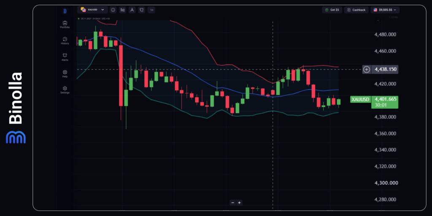Open the Alerts panel
This screenshot has height=216, width=432.
tap(65, 57)
